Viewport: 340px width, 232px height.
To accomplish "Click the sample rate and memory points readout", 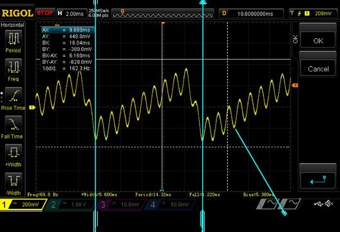I will 99,14.
